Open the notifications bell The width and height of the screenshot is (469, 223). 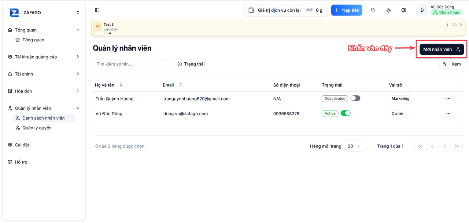(373, 10)
